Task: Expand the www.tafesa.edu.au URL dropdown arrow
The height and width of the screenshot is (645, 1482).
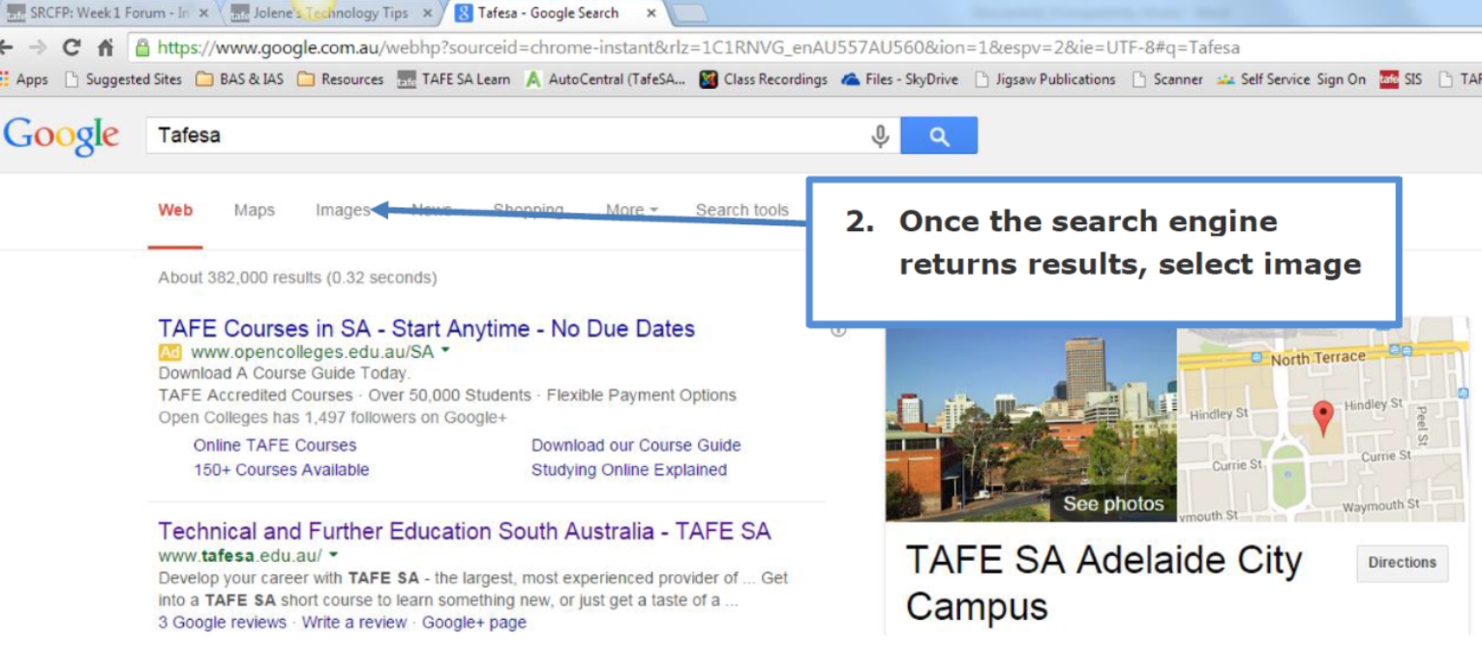Action: pos(334,555)
